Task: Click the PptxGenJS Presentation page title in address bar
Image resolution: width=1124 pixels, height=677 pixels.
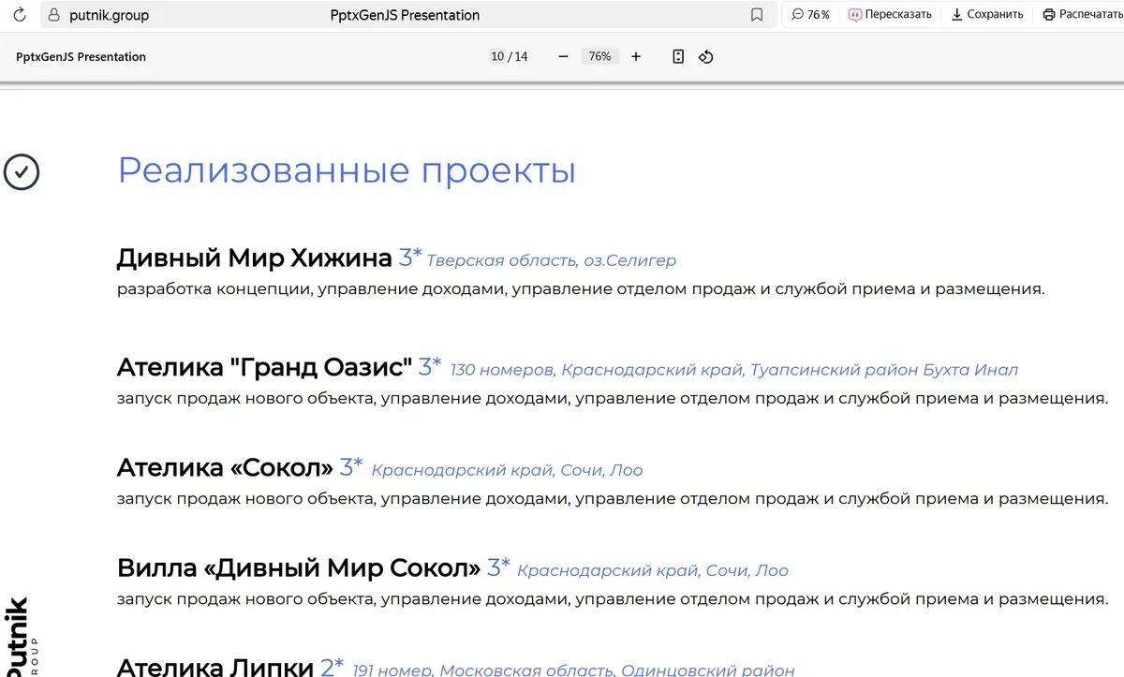Action: coord(405,15)
